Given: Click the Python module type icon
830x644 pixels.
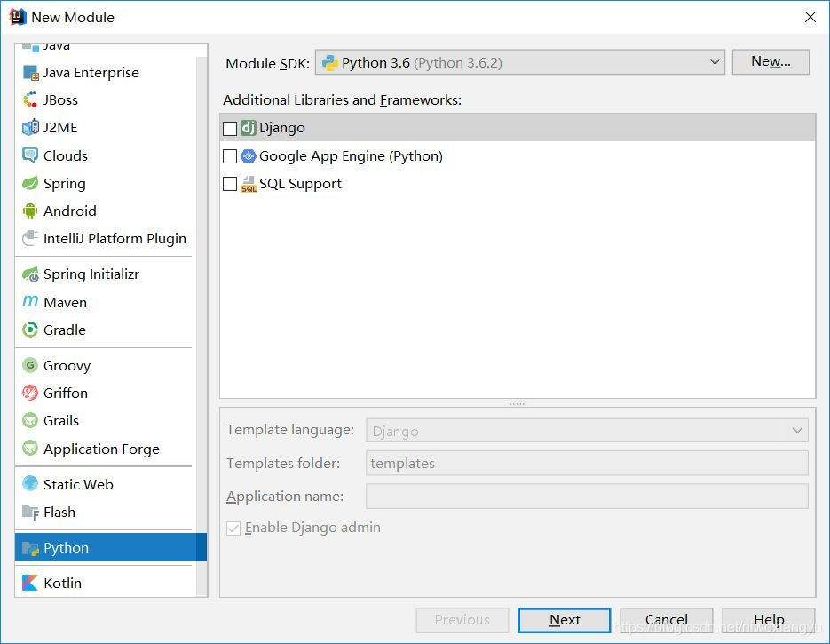Looking at the screenshot, I should (30, 547).
